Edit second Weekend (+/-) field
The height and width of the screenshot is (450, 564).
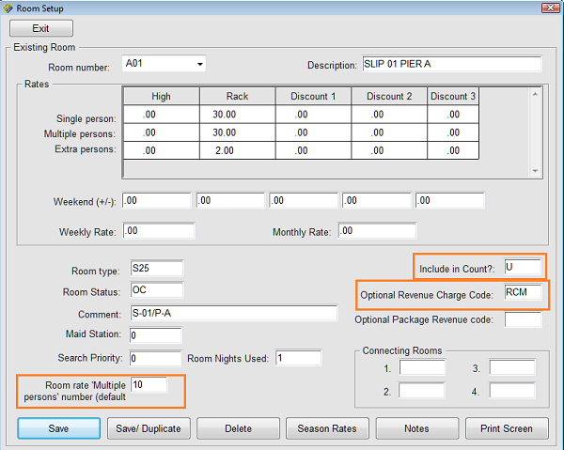click(230, 200)
